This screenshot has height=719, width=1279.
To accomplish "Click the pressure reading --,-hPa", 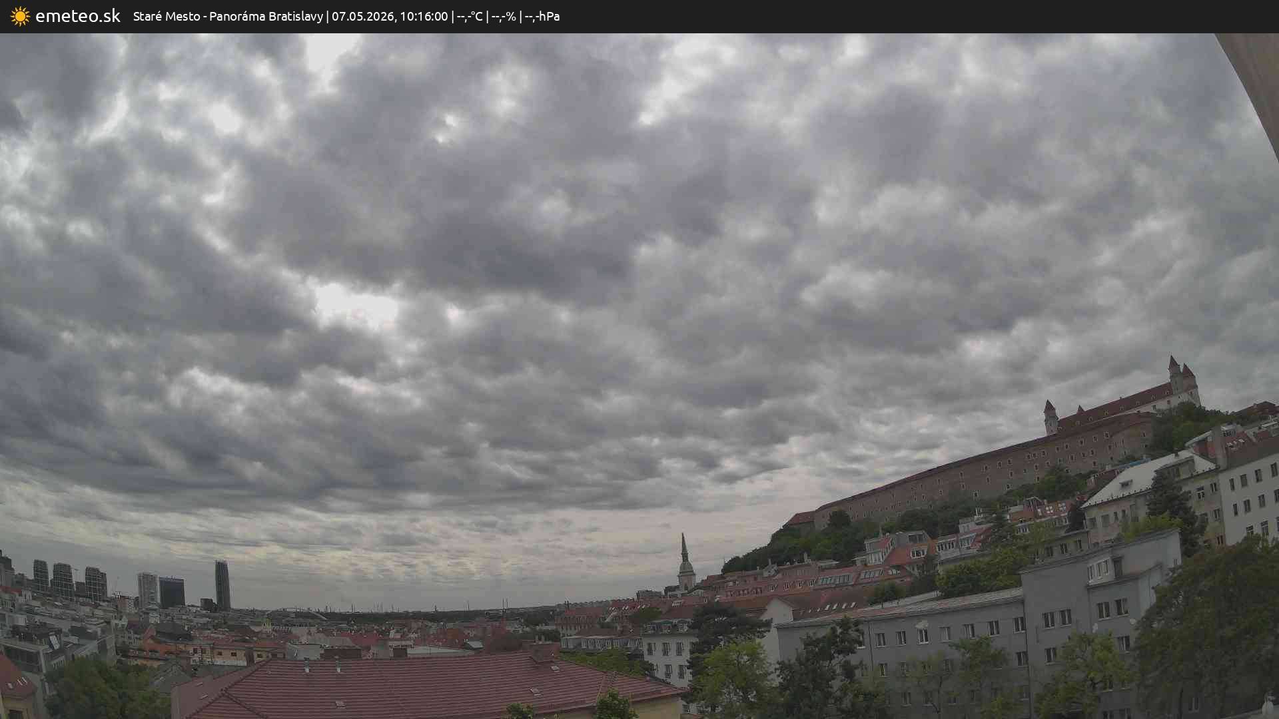I will pyautogui.click(x=542, y=17).
